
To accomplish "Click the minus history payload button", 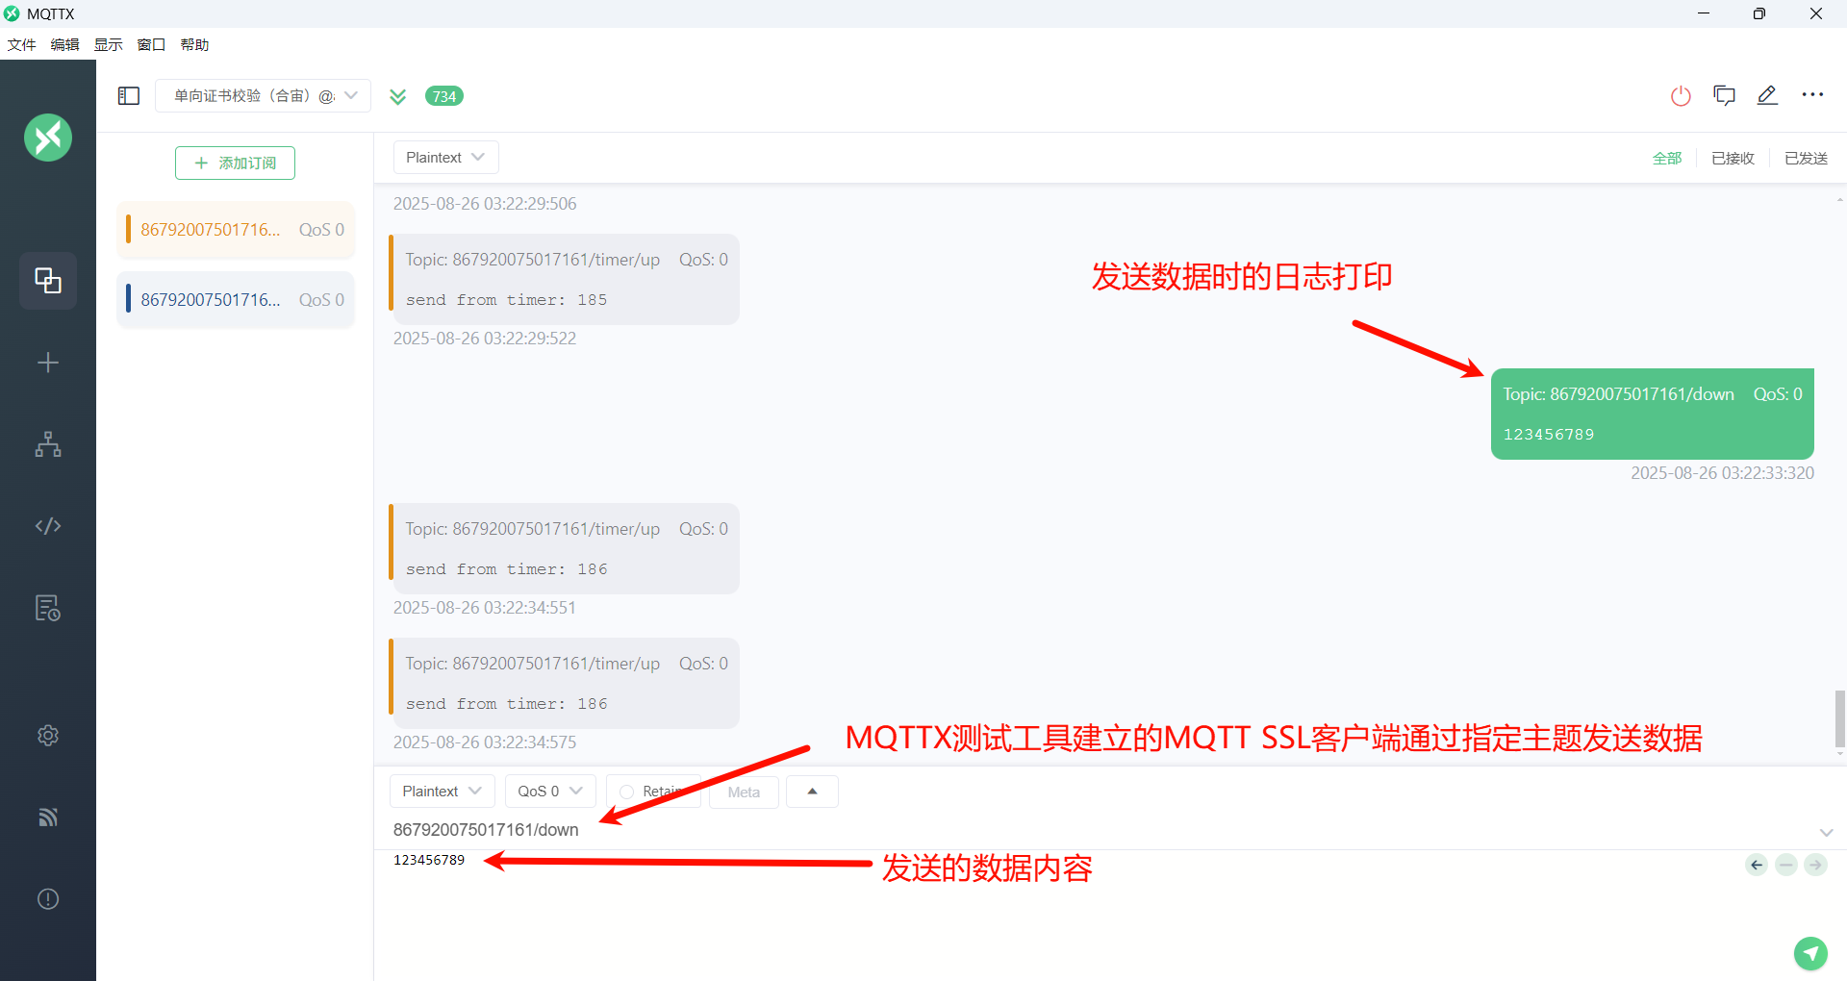I will click(x=1786, y=865).
